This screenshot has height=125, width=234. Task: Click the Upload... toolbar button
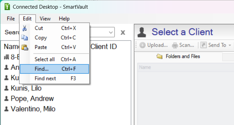154,45
